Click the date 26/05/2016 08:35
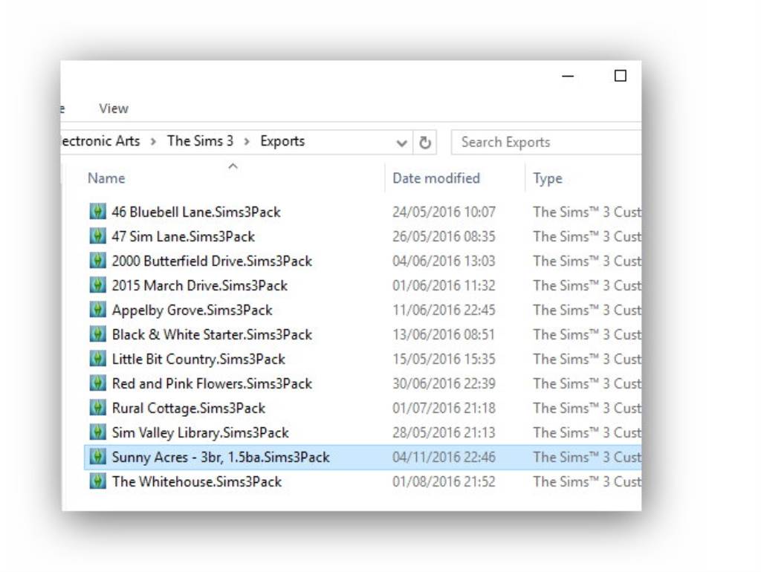 (x=444, y=236)
